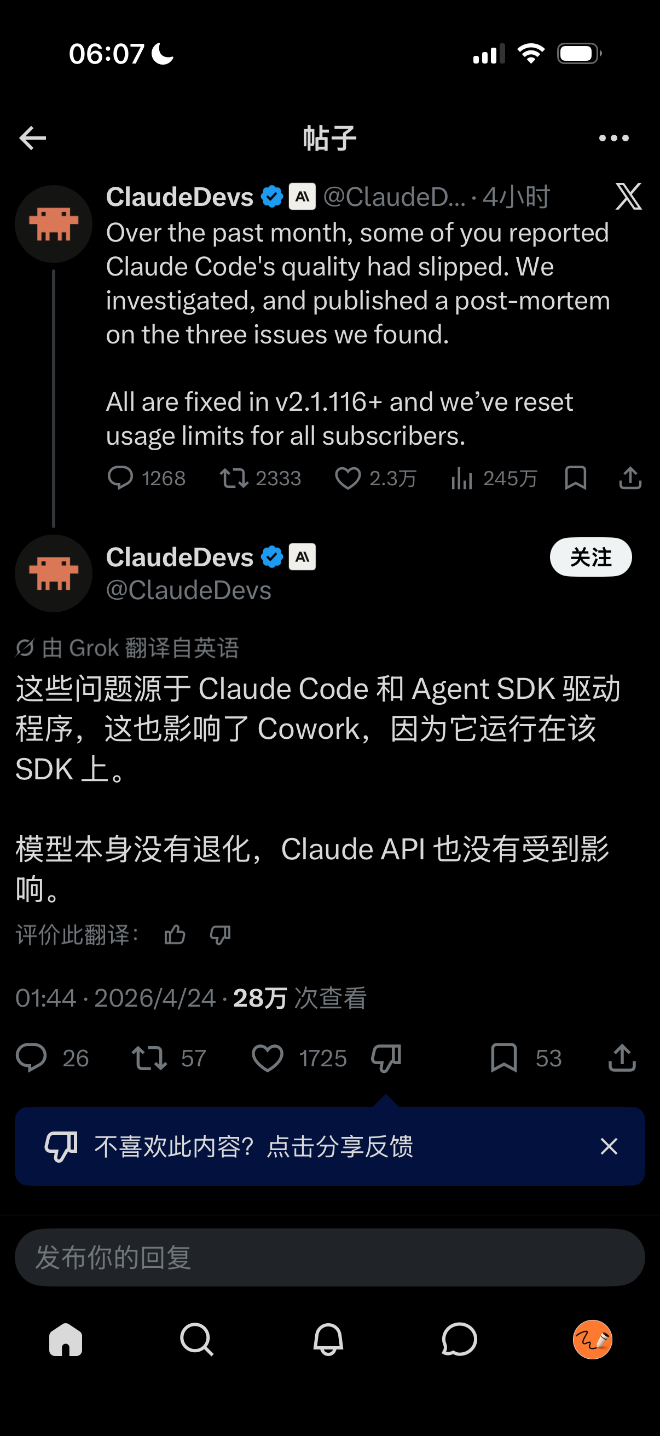Image resolution: width=660 pixels, height=1436 pixels.
Task: Tap the 发布你的回复 reply field
Action: click(x=329, y=1257)
